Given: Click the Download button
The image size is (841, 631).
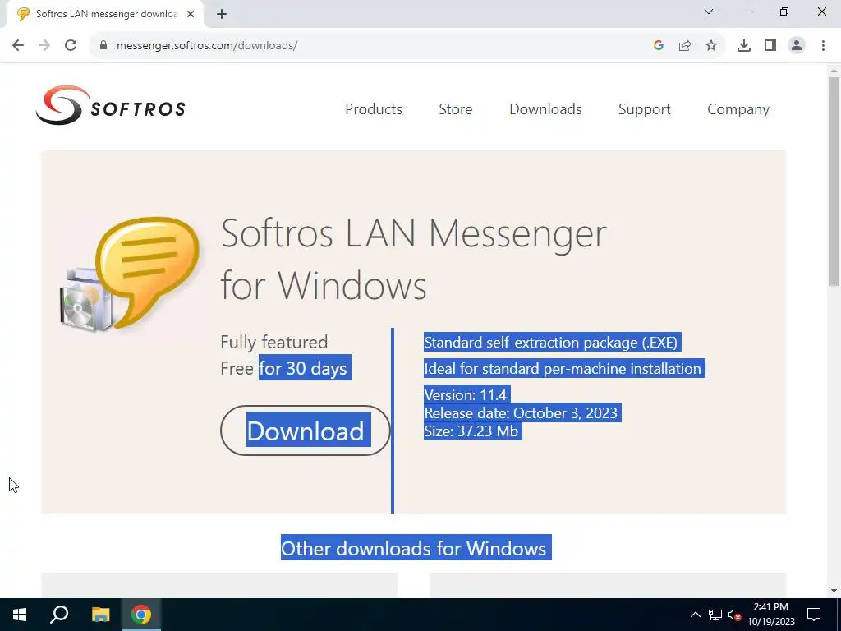Looking at the screenshot, I should click(x=306, y=431).
